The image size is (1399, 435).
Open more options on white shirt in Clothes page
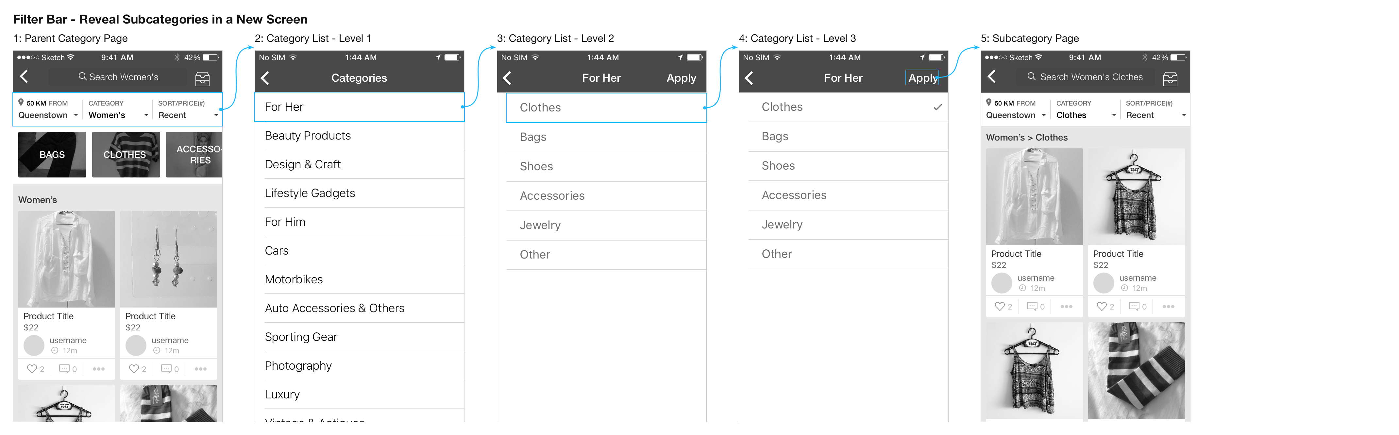1067,306
